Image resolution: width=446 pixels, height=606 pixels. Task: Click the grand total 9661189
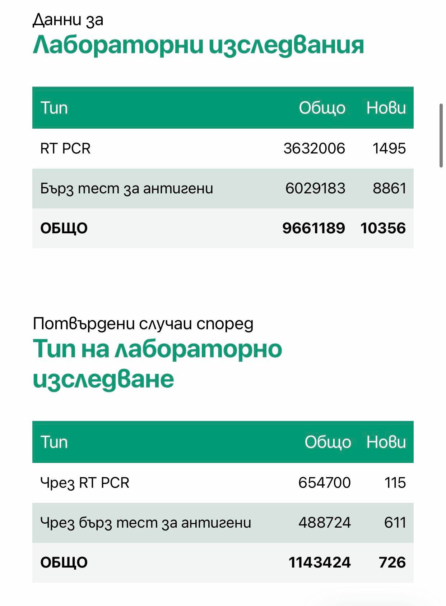click(x=313, y=228)
